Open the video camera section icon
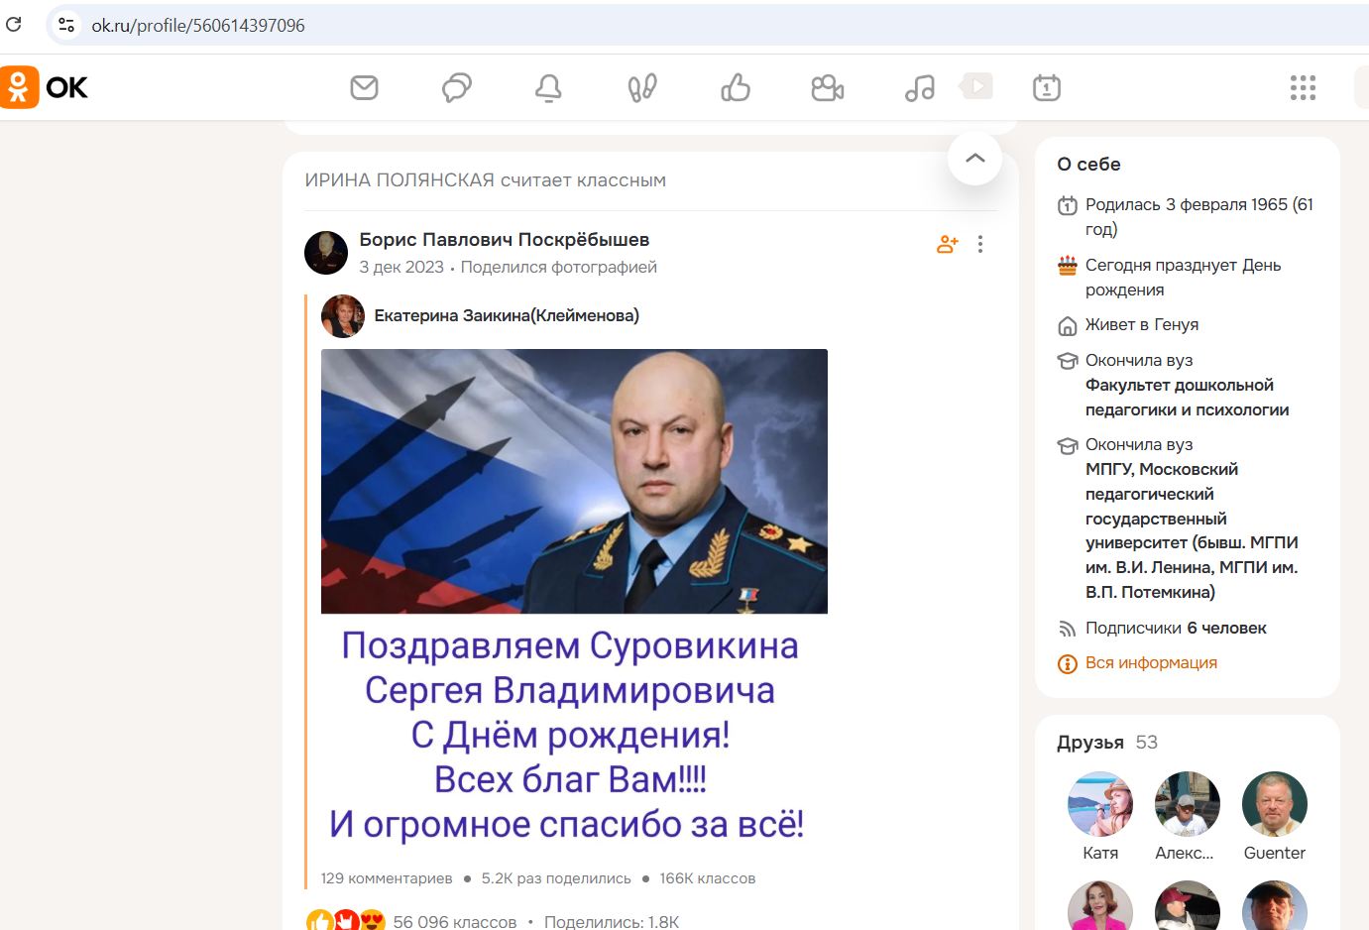This screenshot has width=1369, height=930. (828, 87)
